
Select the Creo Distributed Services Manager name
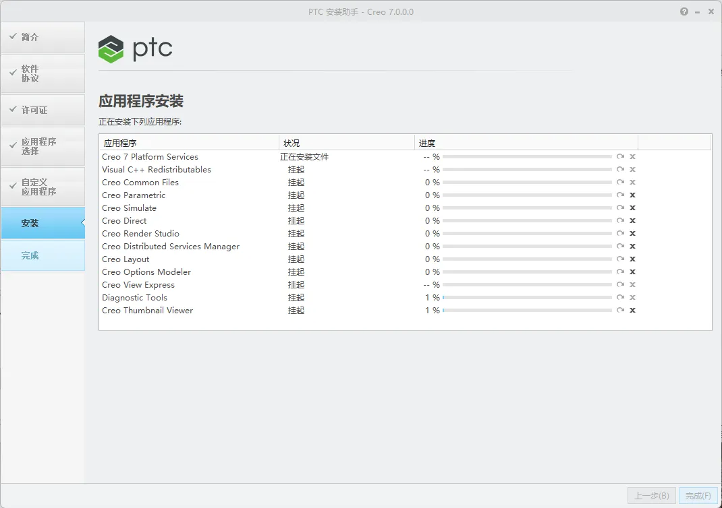[x=171, y=247]
